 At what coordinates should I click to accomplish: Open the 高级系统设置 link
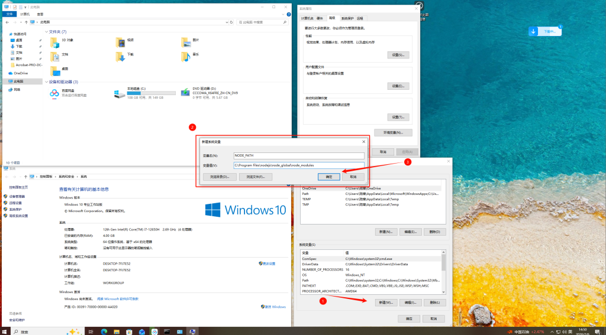[18, 216]
